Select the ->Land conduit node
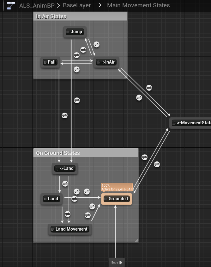 [x=65, y=168]
